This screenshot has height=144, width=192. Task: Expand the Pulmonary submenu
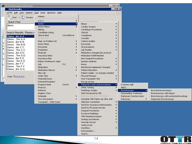coord(133,99)
